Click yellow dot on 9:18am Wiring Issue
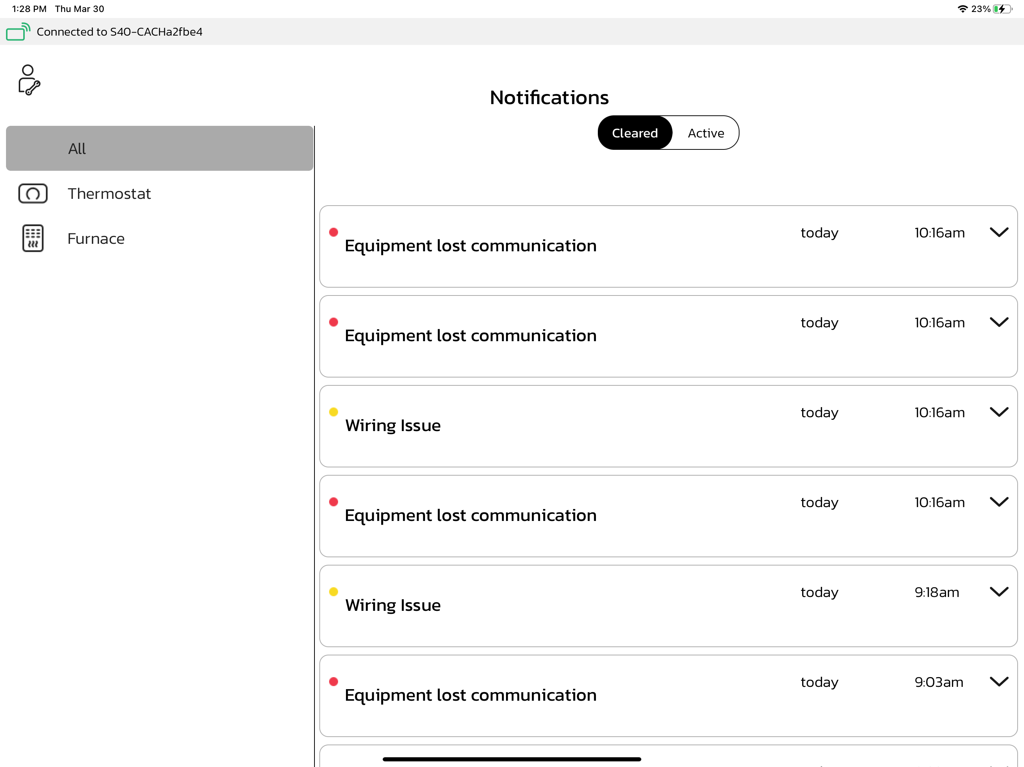Viewport: 1024px width, 767px height. [x=333, y=592]
